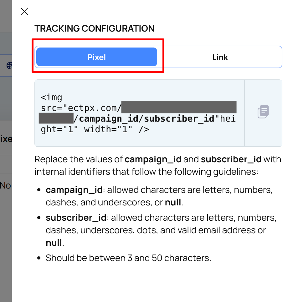This screenshot has width=293, height=302.
Task: Switch to the Link tab
Action: 220,57
